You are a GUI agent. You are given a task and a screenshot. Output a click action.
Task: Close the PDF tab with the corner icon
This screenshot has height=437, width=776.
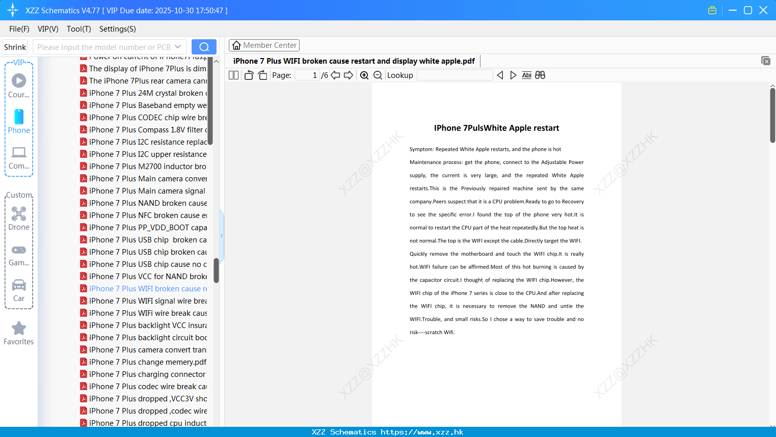coord(765,61)
